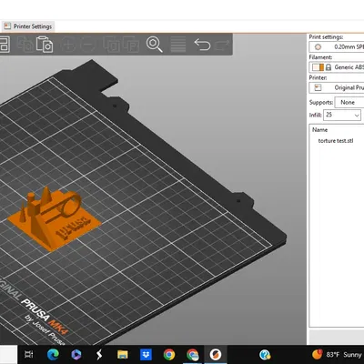Screen dimensions: 364x364
Task: Open the 83°F Sunny weather widget
Action: [x=338, y=354]
